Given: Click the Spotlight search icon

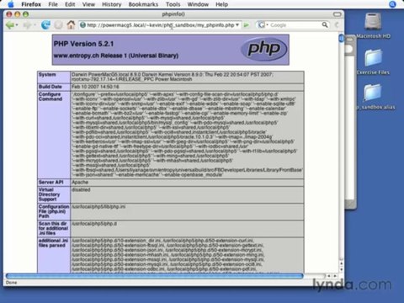Looking at the screenshot, I should pos(392,4).
